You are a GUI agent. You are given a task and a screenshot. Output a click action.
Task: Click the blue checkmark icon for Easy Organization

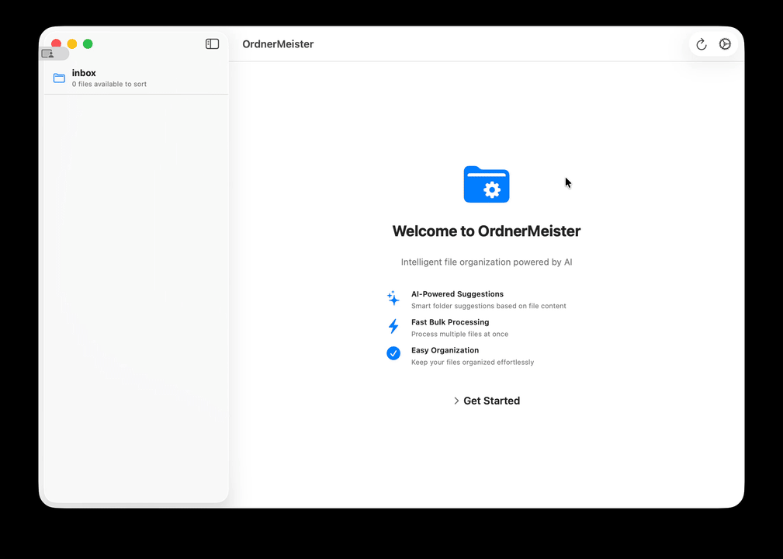[x=393, y=353]
